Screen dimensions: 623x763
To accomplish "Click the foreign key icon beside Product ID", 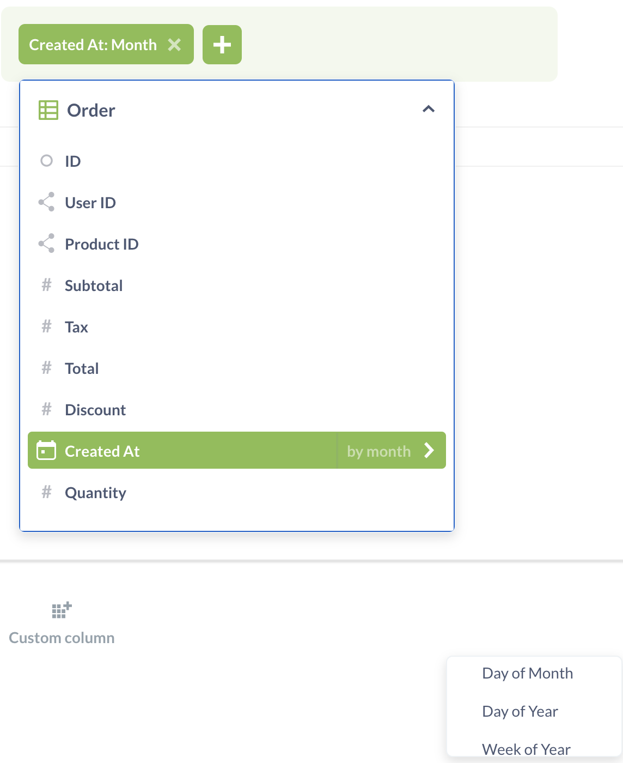I will coord(47,244).
